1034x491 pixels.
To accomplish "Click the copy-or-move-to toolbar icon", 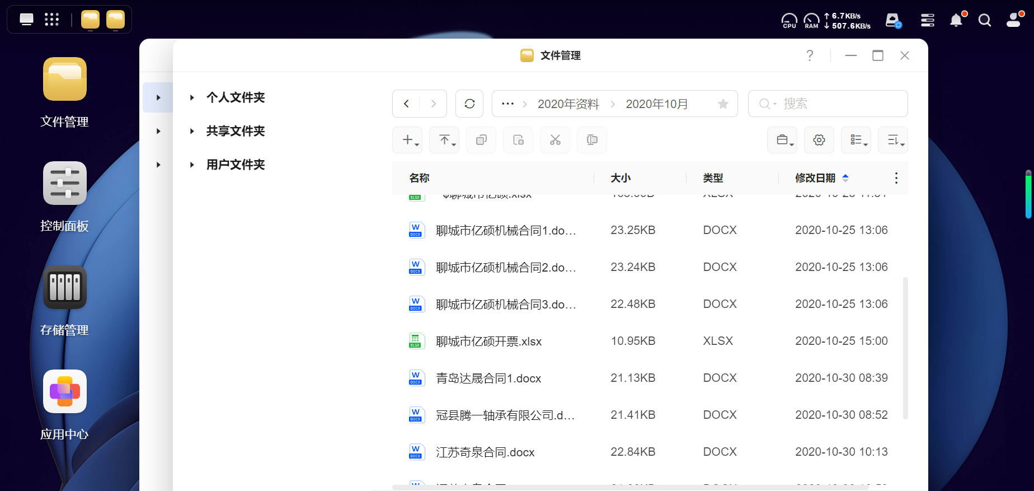I will click(518, 140).
